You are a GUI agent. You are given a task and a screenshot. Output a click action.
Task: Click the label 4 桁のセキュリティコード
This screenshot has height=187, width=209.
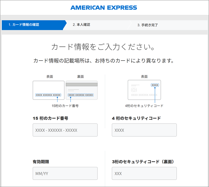pyautogui.click(x=136, y=118)
